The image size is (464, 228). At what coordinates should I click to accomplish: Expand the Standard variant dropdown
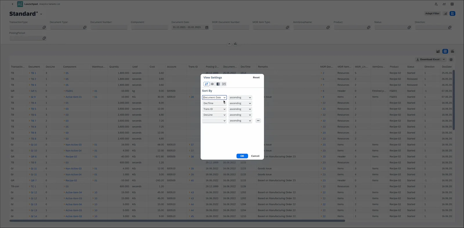click(x=41, y=14)
